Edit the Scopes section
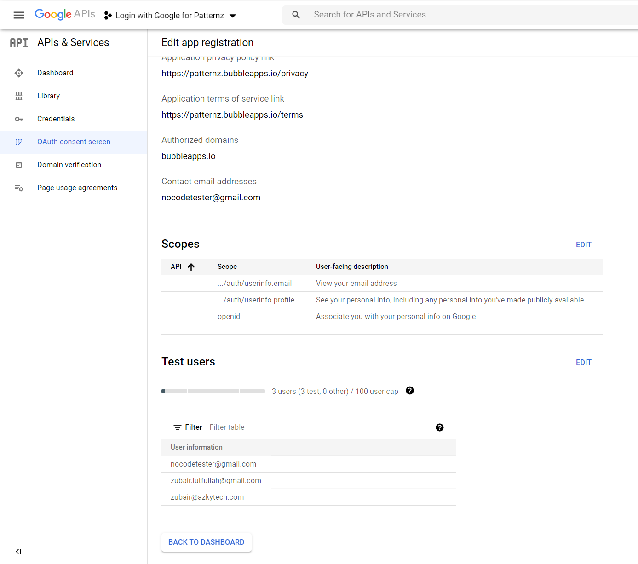 (x=583, y=245)
